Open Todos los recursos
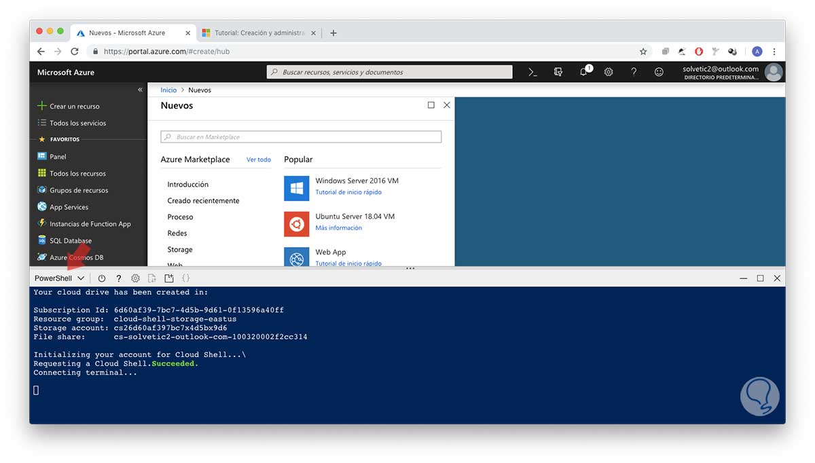Viewport: 815px width, 463px height. pos(72,173)
